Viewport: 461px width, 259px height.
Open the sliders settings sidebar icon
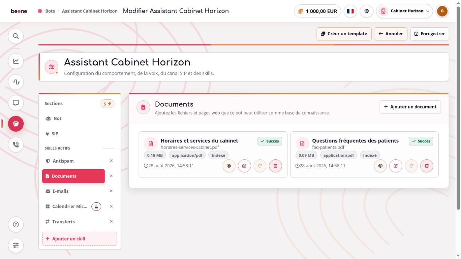point(16,245)
